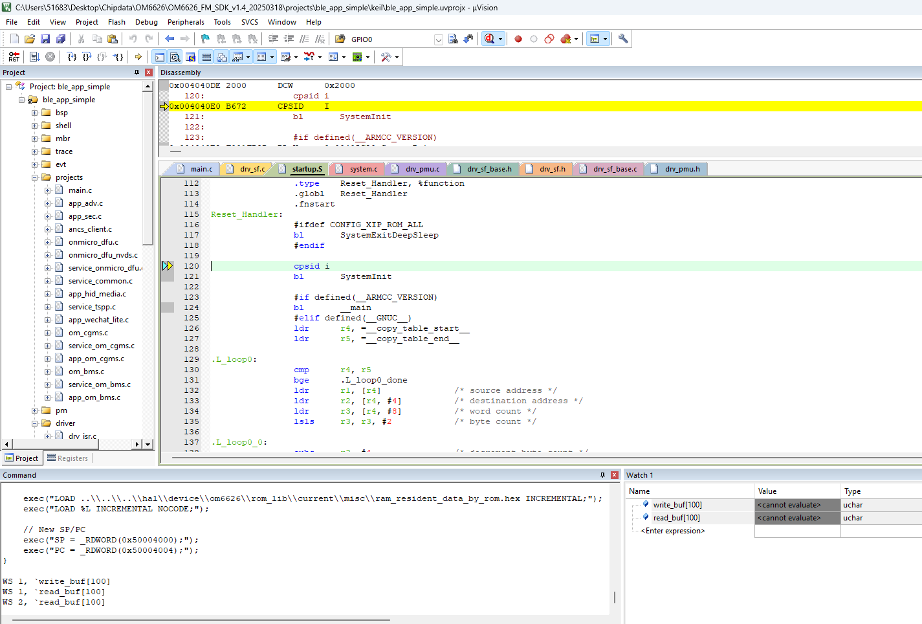Image resolution: width=922 pixels, height=624 pixels.
Task: Click the Enter expression field in Watch 1
Action: tap(673, 531)
